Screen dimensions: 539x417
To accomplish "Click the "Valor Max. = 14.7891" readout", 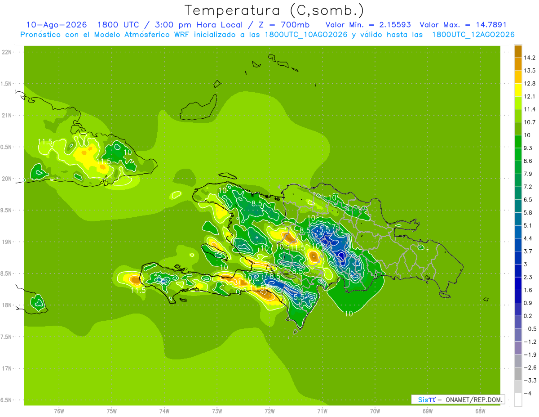I will [463, 25].
